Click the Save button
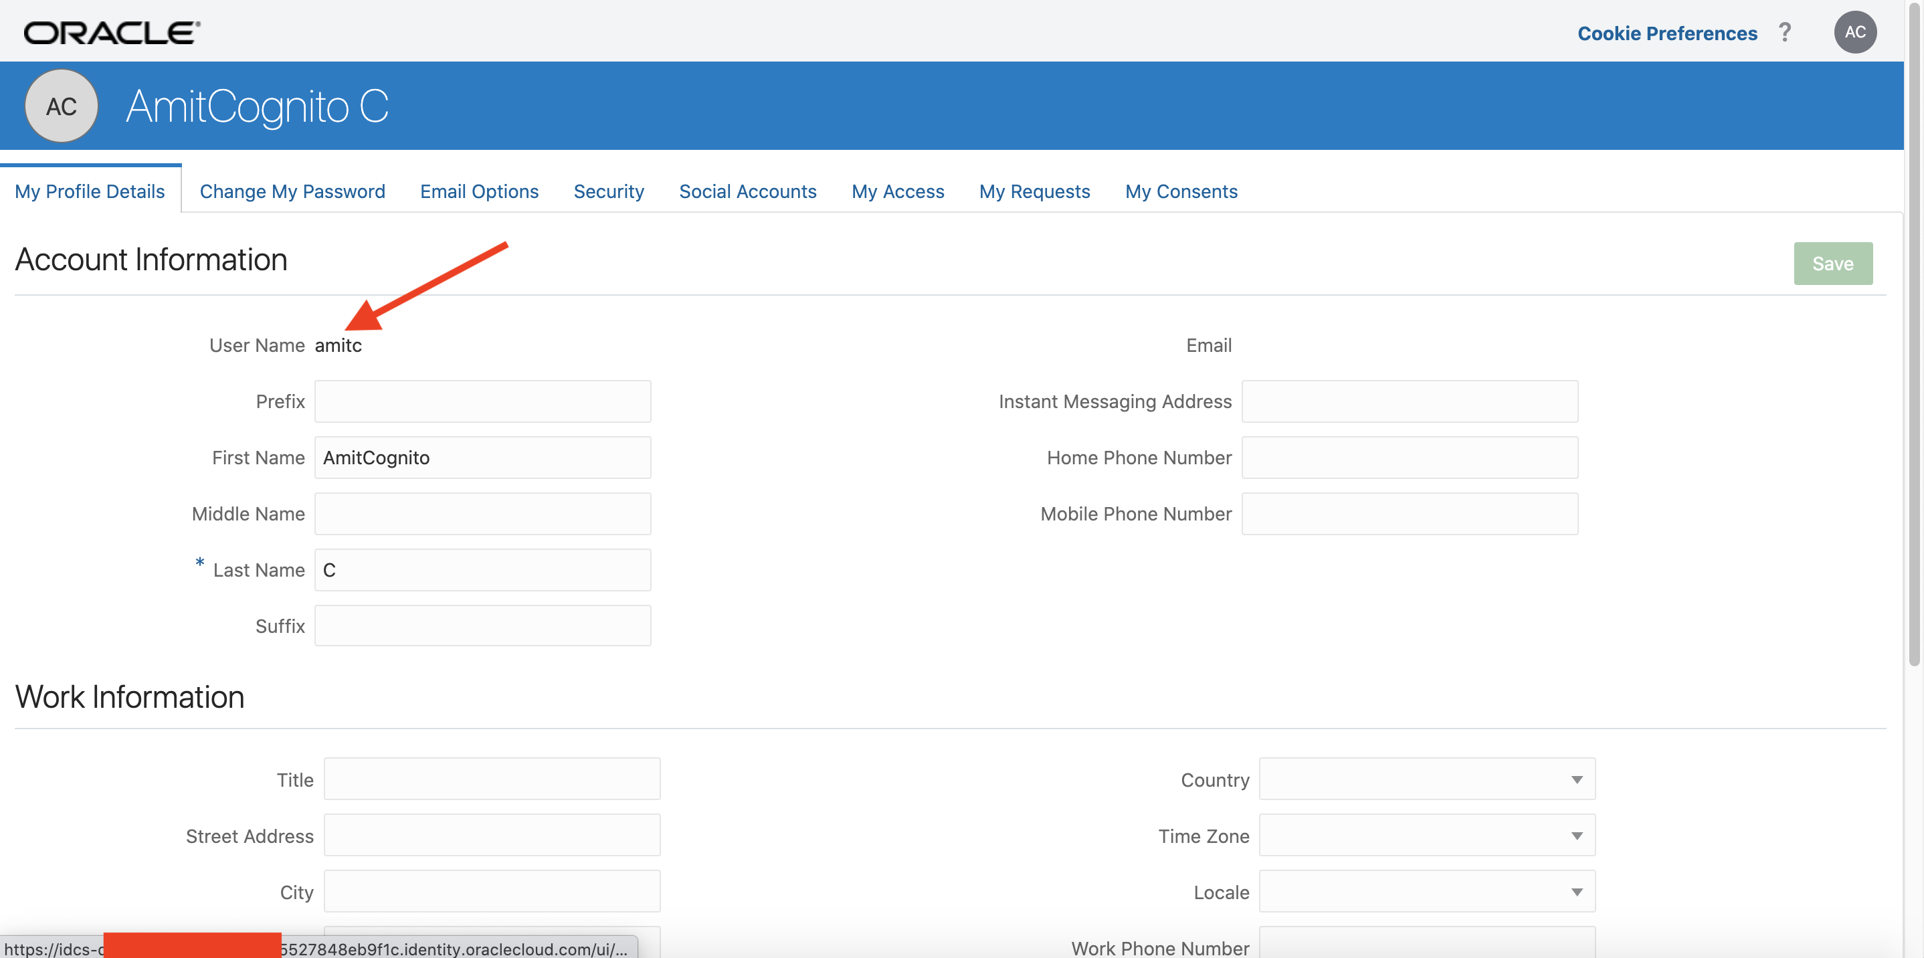1924x958 pixels. coord(1832,264)
